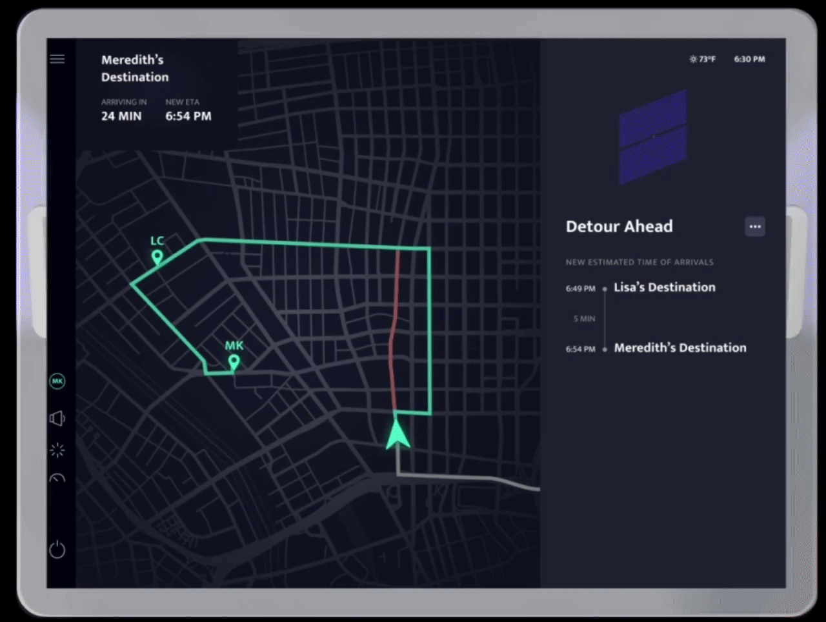Open the three-dot options for Detour Ahead
The width and height of the screenshot is (826, 622).
[x=755, y=226]
